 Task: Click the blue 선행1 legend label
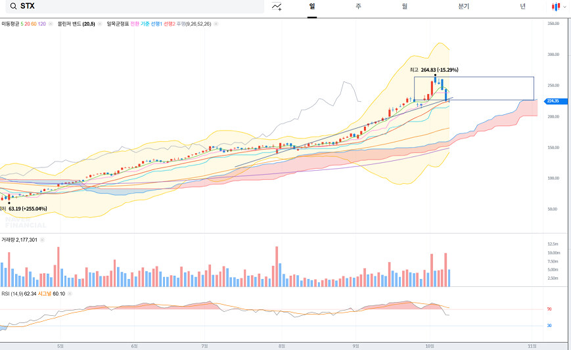coord(156,24)
